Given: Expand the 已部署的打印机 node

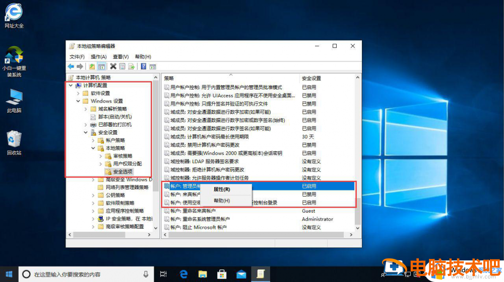Looking at the screenshot, I should coord(86,125).
